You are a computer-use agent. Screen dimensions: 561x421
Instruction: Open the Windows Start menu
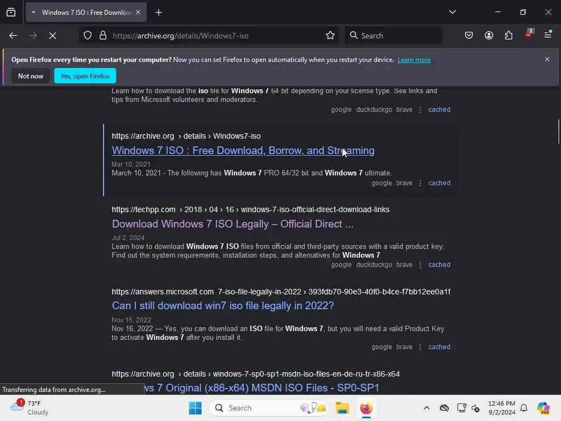196,408
